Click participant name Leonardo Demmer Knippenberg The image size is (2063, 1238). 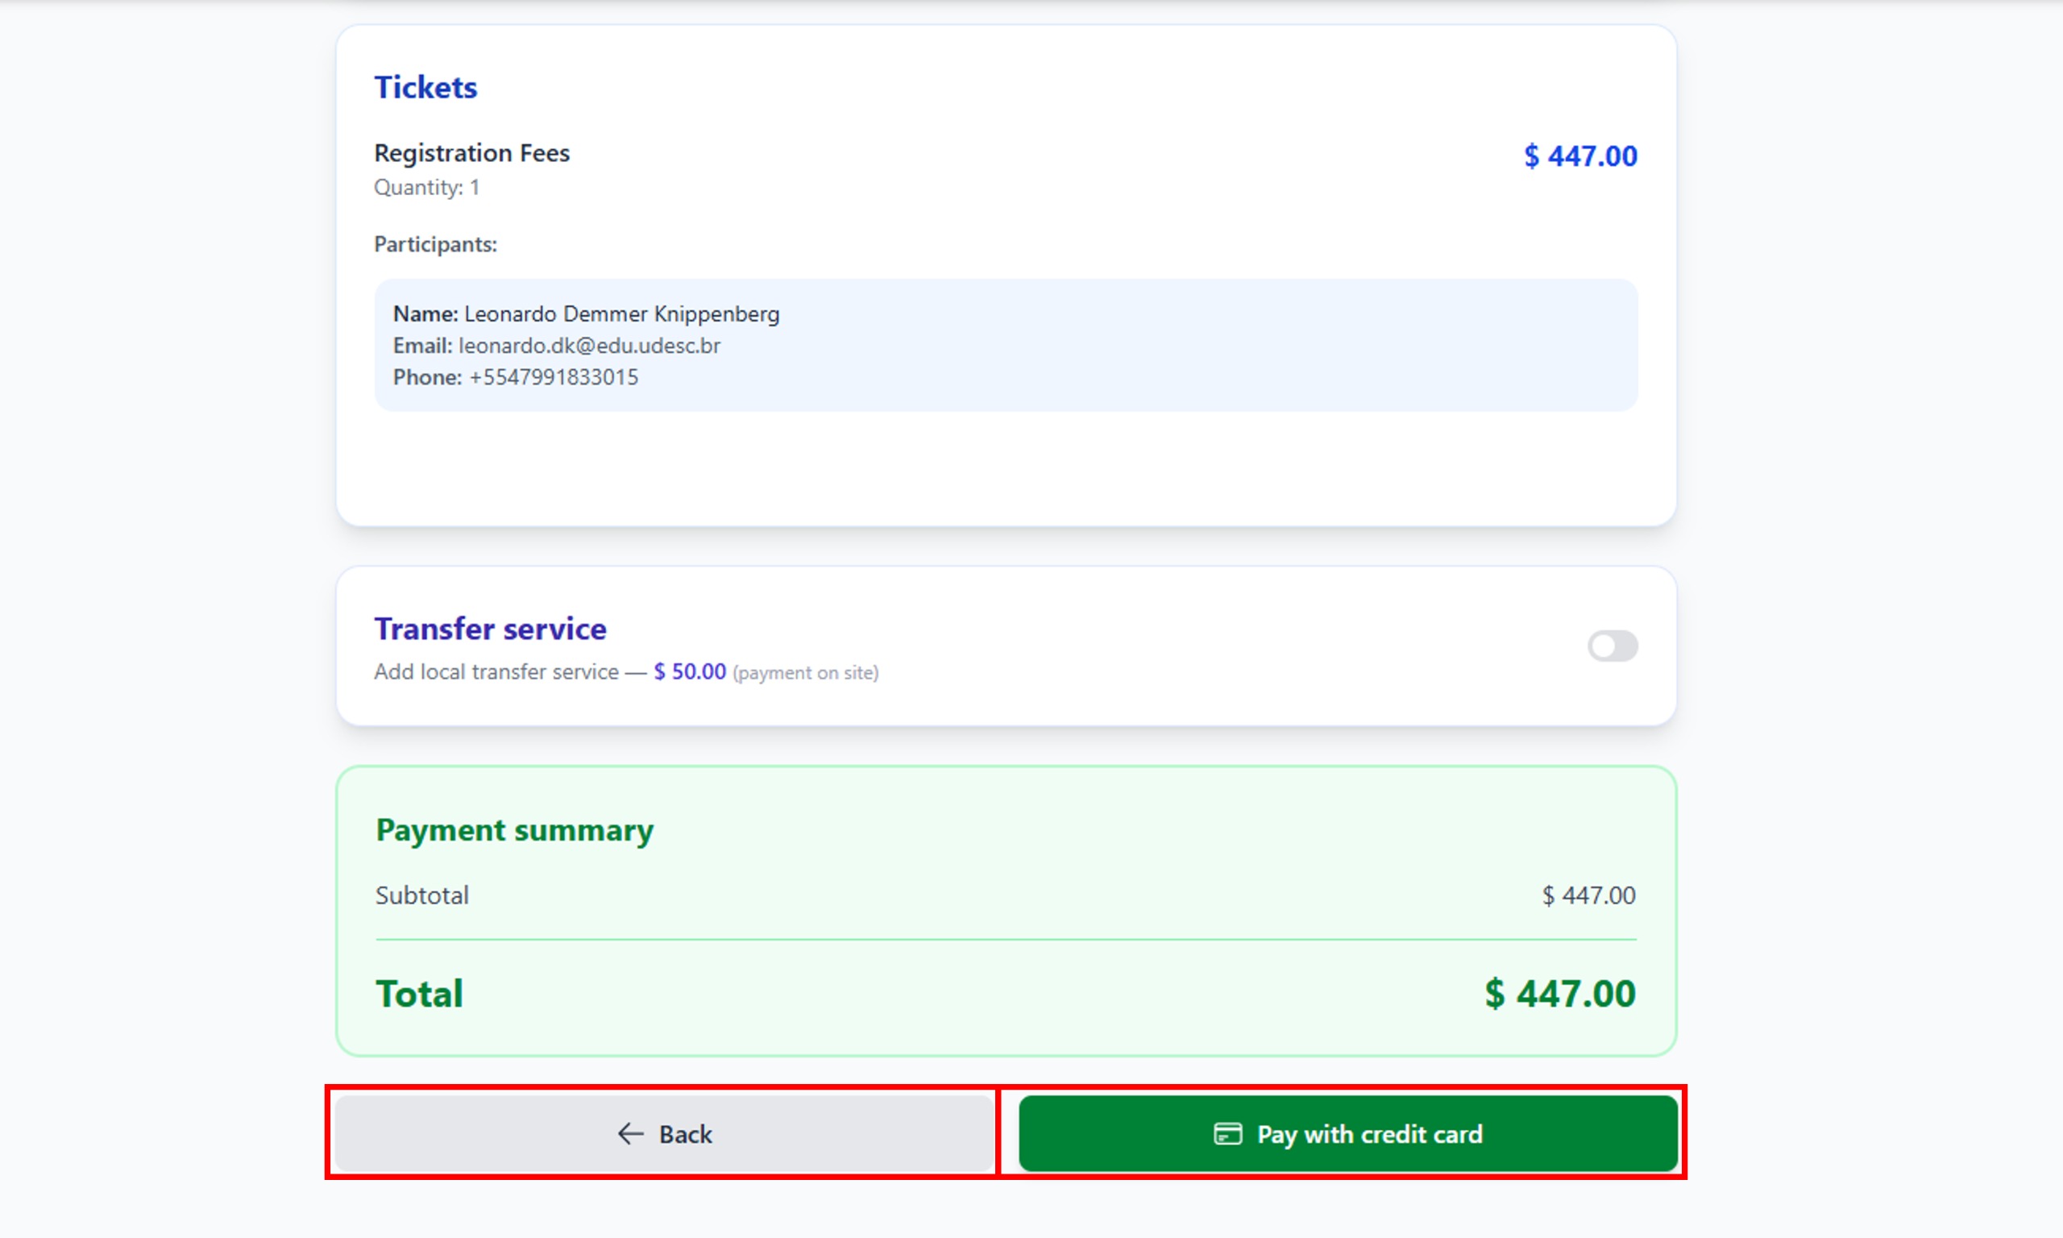(621, 314)
